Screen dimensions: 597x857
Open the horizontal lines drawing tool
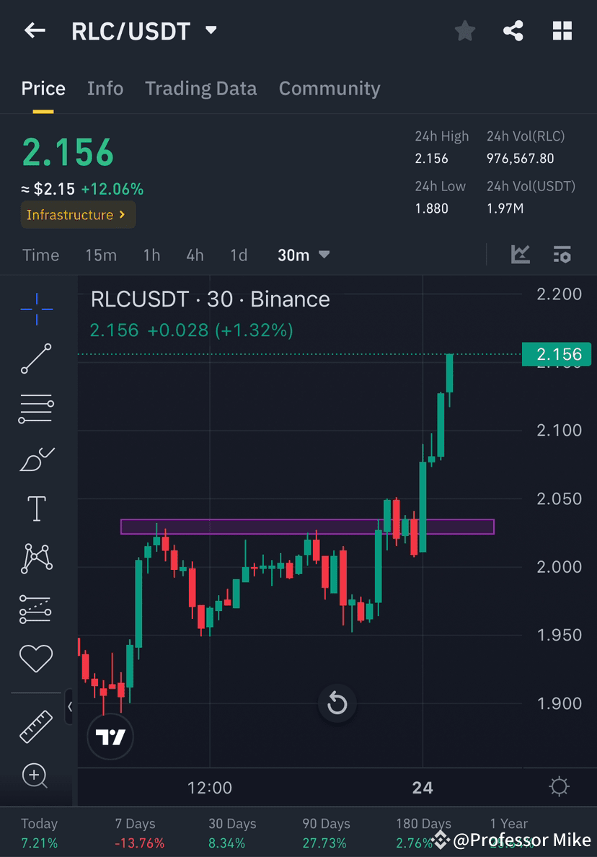point(36,408)
